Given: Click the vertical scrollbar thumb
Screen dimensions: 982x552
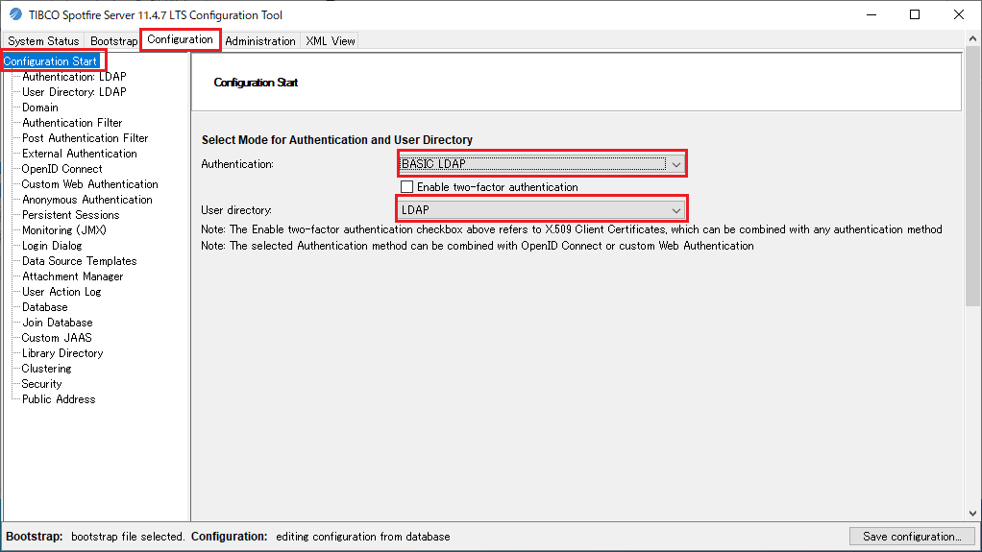Looking at the screenshot, I should [x=972, y=176].
